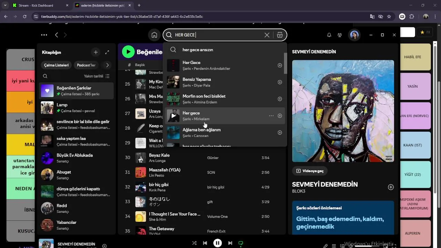The width and height of the screenshot is (441, 248).
Task: Toggle shuffle in player bar
Action: (194, 243)
